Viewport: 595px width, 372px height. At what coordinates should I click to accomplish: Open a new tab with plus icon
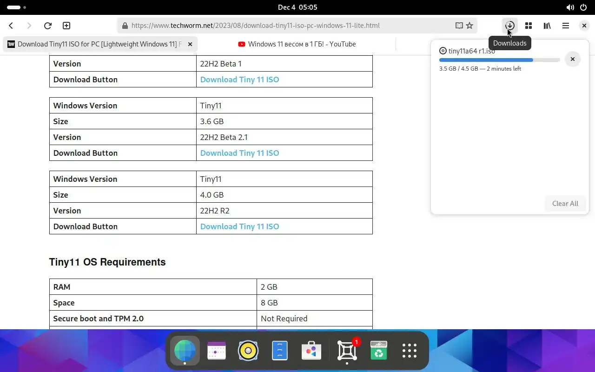pyautogui.click(x=66, y=26)
